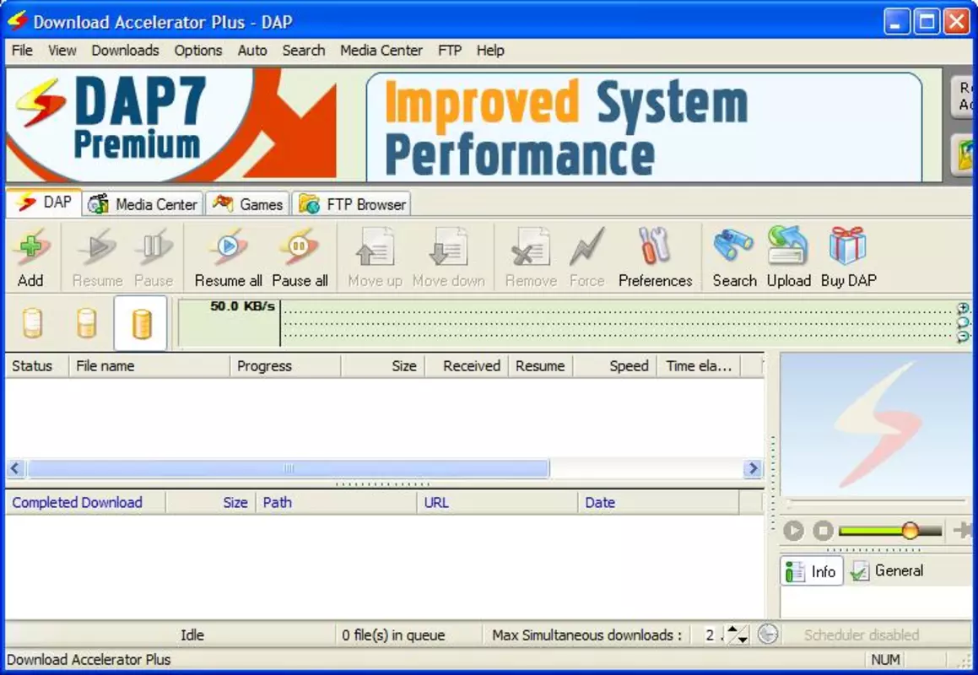This screenshot has height=675, width=978.
Task: Click the Buy DAP gift icon
Action: click(x=848, y=257)
